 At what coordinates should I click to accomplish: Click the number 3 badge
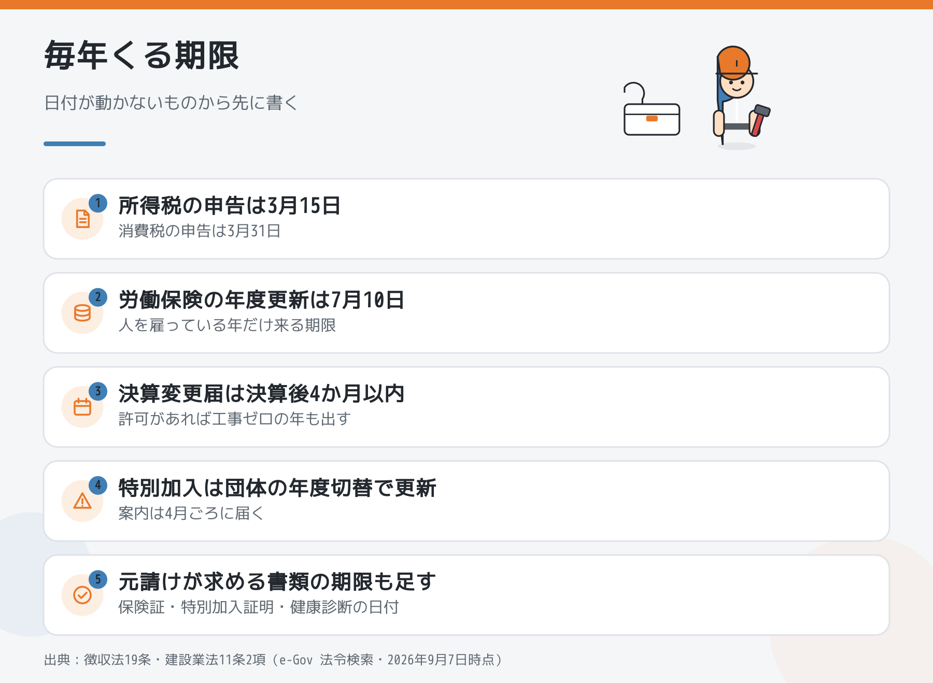[x=98, y=391]
